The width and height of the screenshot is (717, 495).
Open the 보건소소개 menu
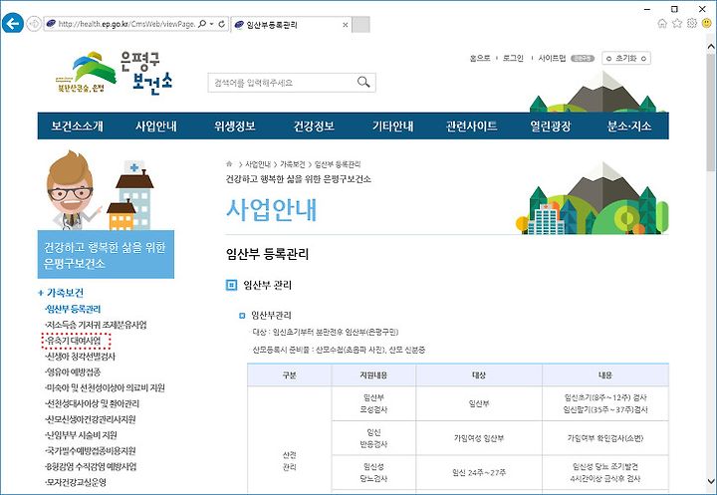pyautogui.click(x=78, y=126)
